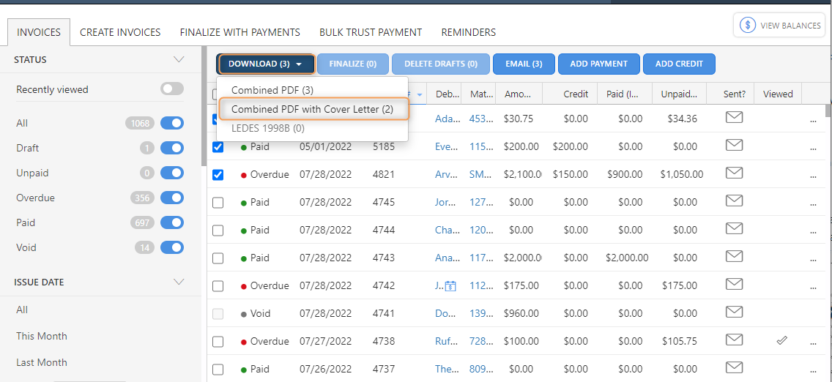This screenshot has height=382, width=832.
Task: Disable the Overdue status filter toggle
Action: [x=172, y=198]
